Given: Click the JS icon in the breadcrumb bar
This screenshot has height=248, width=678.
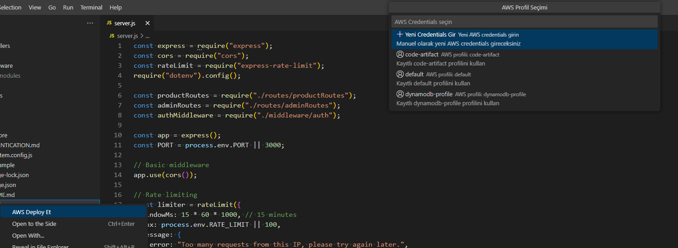Looking at the screenshot, I should (x=112, y=36).
